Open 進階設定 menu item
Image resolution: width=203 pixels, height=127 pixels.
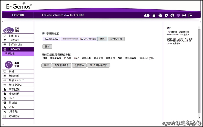click(18, 116)
